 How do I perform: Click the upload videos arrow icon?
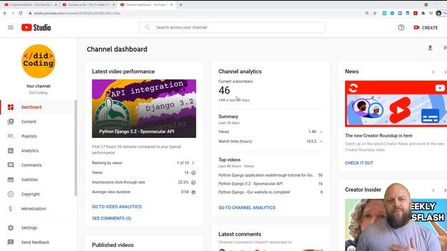coord(430,48)
